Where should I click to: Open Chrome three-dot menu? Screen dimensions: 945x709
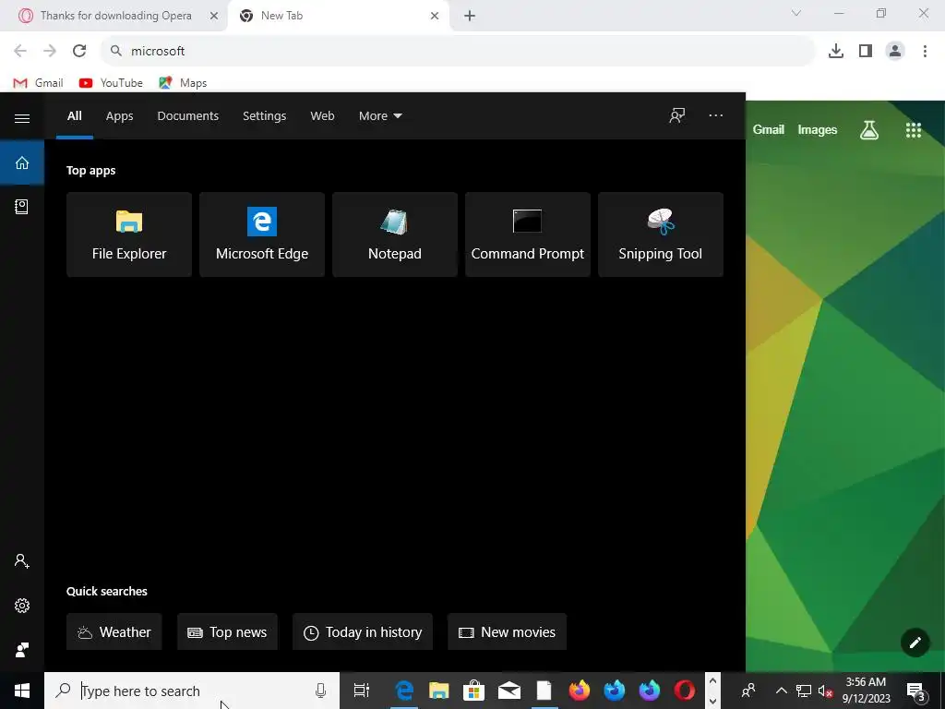[925, 51]
